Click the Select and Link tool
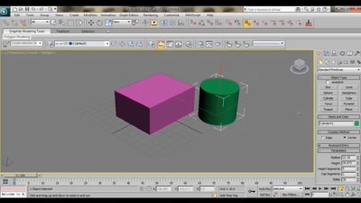The width and height of the screenshot is (361, 203). point(6,23)
